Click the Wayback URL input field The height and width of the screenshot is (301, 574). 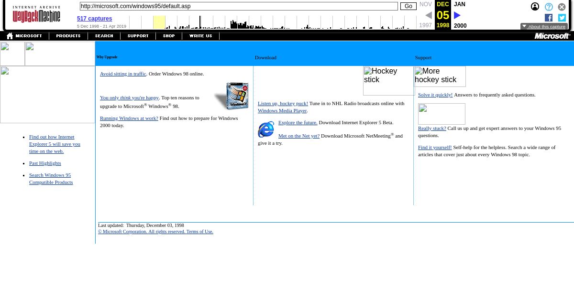(239, 6)
